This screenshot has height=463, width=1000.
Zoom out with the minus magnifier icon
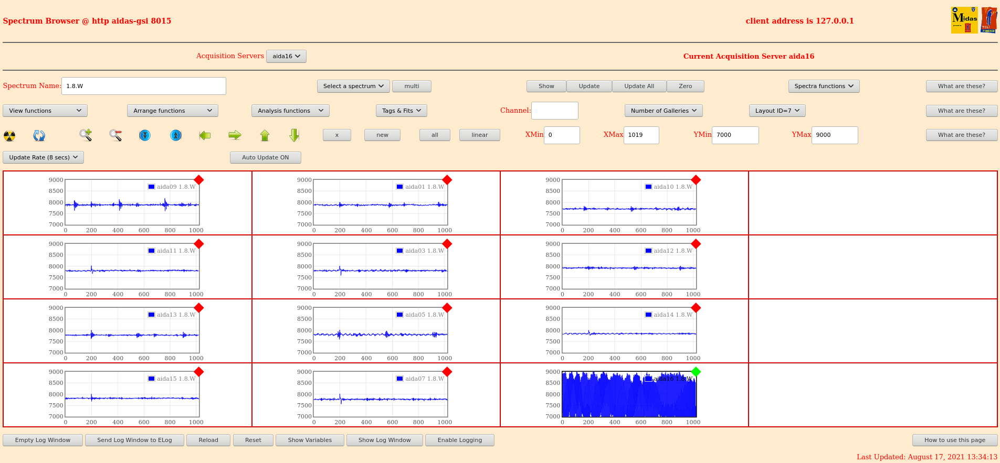[115, 135]
